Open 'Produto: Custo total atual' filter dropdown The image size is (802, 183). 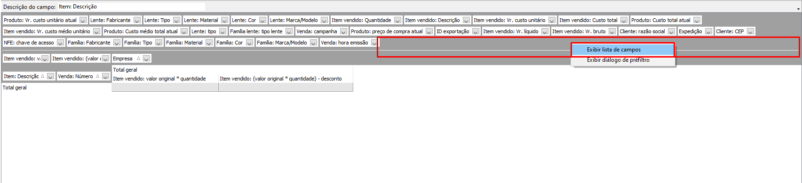(697, 20)
